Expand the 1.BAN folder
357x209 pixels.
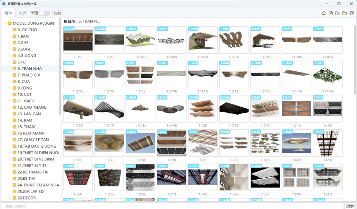coord(9,36)
